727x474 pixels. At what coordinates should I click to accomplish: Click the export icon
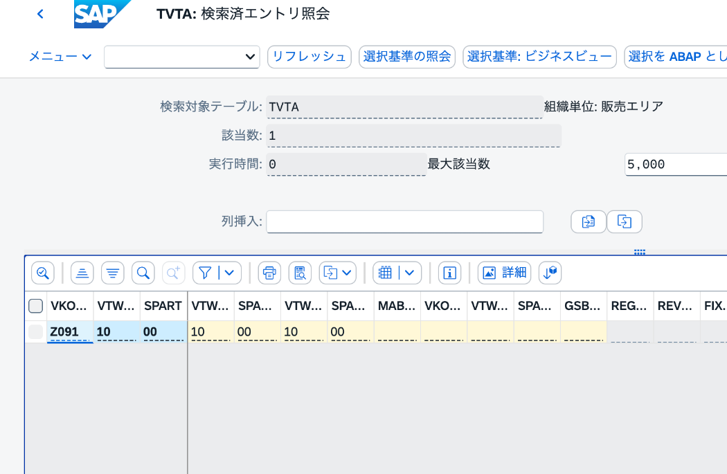330,273
